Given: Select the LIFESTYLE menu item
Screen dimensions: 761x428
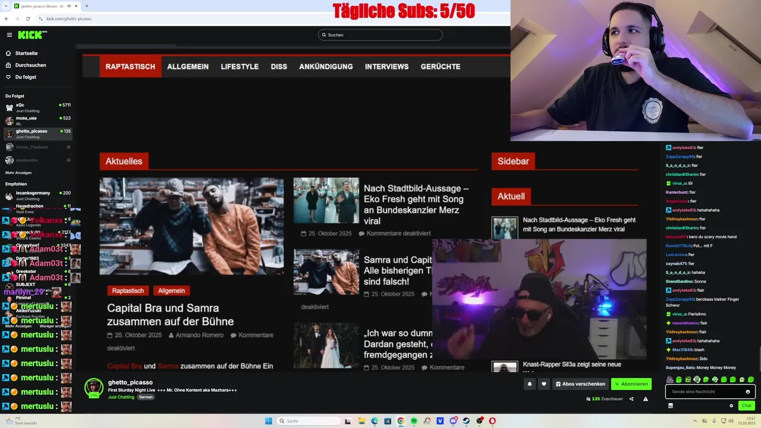Looking at the screenshot, I should pos(240,67).
